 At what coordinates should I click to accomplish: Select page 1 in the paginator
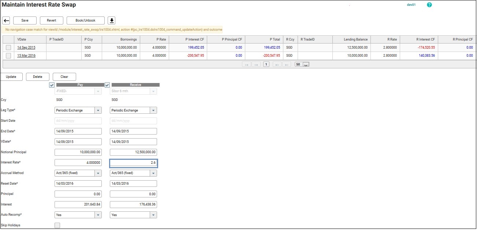pyautogui.click(x=267, y=64)
